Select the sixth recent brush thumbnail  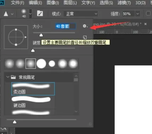(x=63, y=64)
